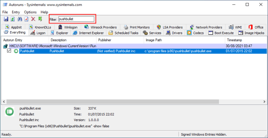Sort by Timestamp column header
The height and width of the screenshot is (138, 268).
click(246, 40)
